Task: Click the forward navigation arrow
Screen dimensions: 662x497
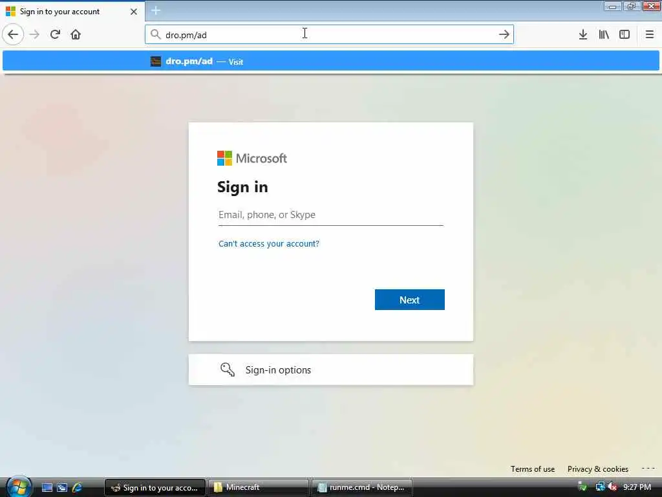Action: (35, 34)
